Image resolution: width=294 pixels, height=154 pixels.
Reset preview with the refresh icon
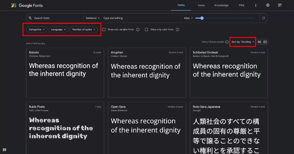tap(264, 18)
